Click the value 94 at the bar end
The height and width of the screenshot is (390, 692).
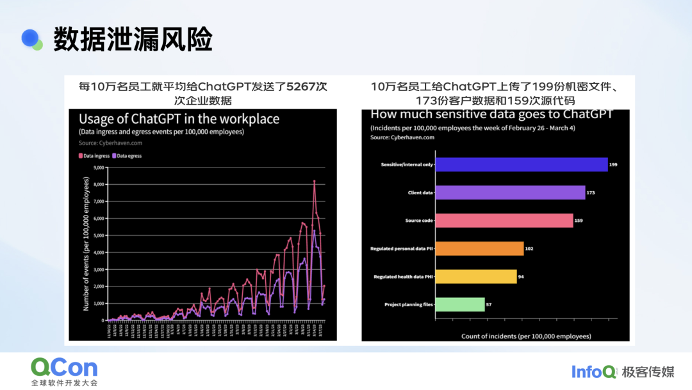pyautogui.click(x=521, y=277)
